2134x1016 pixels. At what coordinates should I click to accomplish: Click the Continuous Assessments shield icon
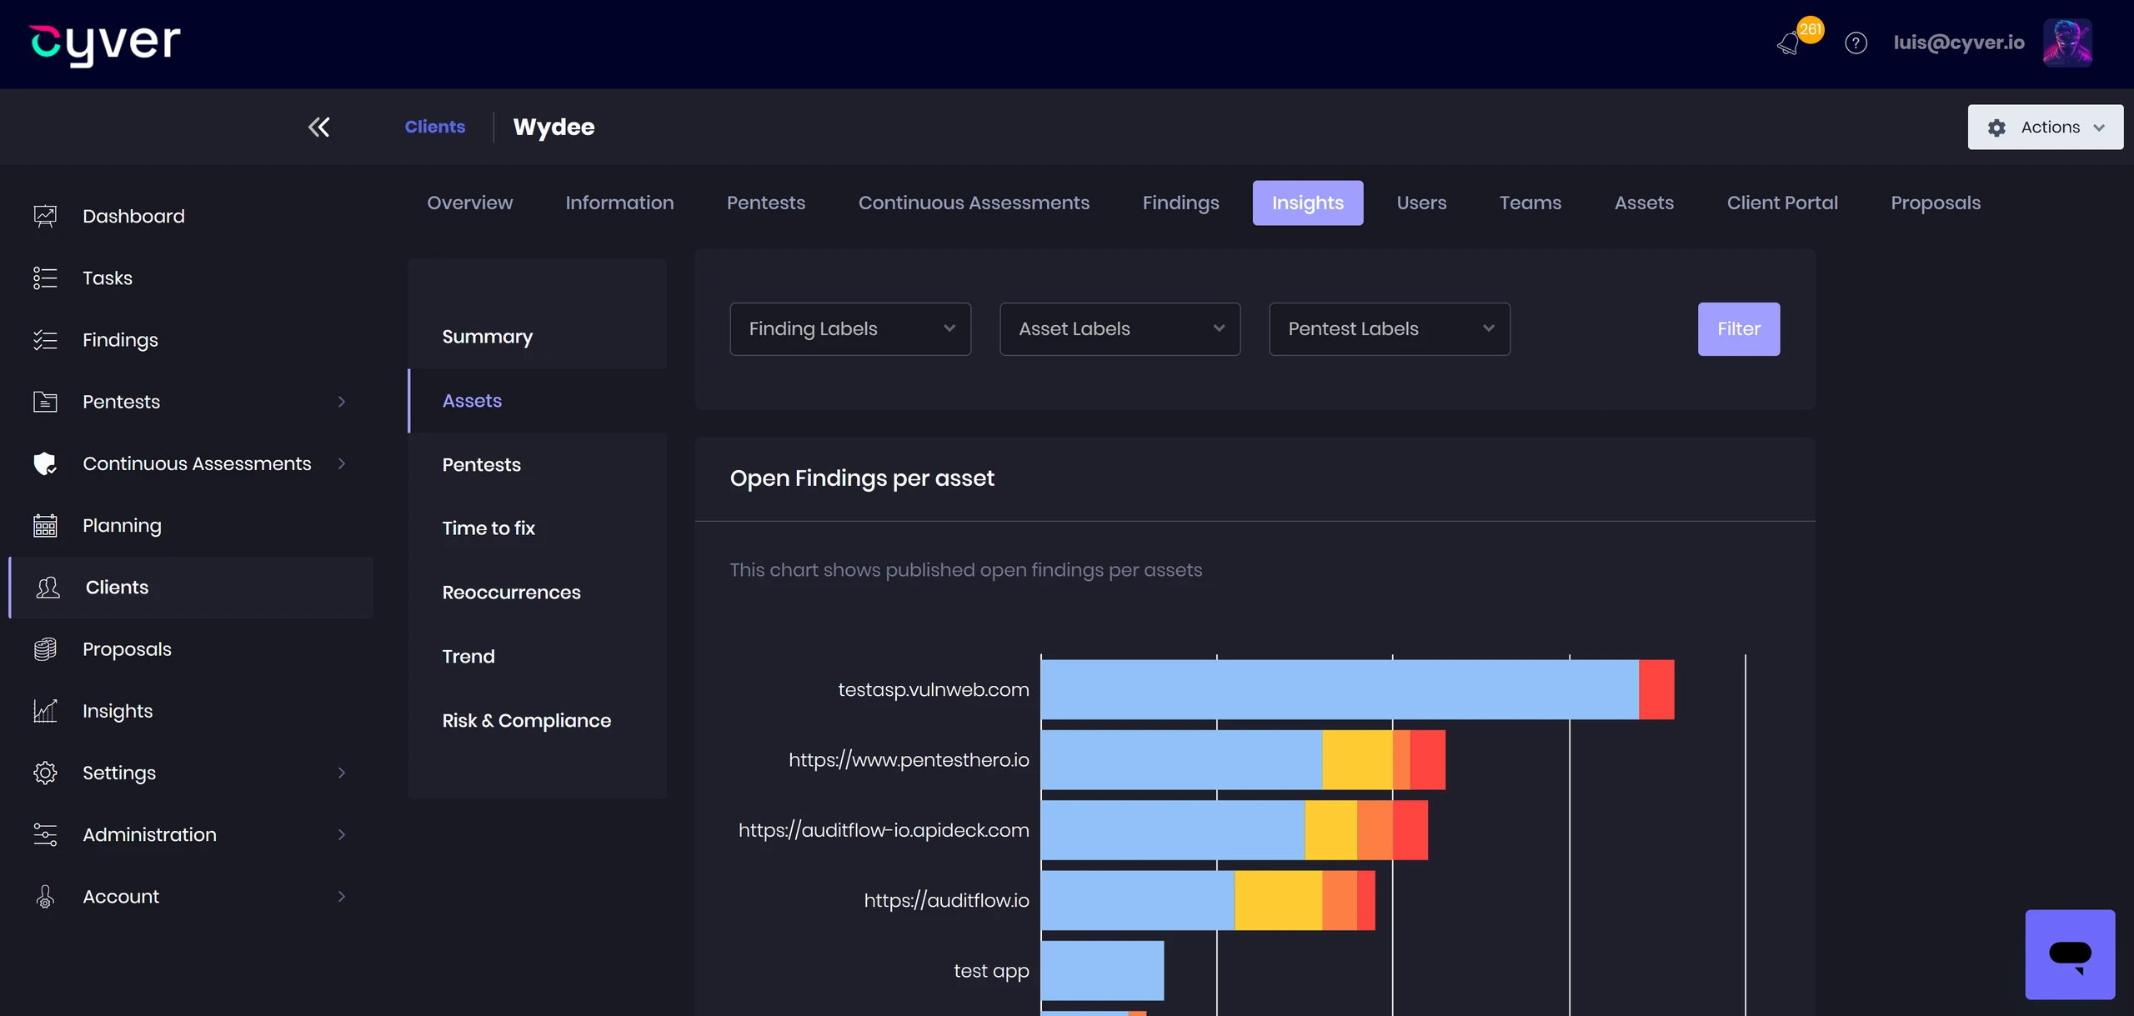pyautogui.click(x=45, y=463)
